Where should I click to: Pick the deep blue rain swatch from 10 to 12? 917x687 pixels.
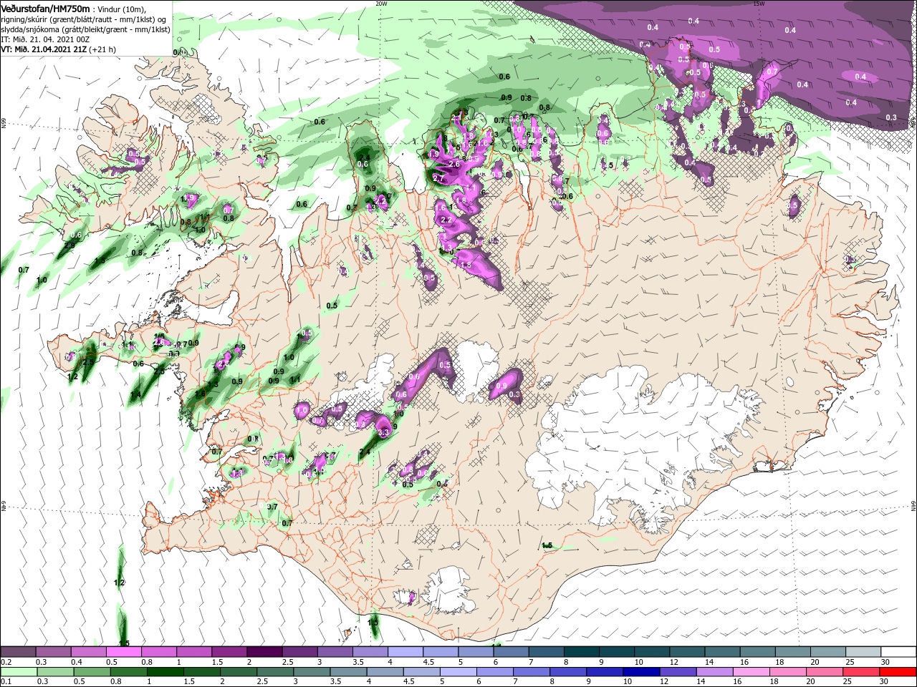[641, 672]
